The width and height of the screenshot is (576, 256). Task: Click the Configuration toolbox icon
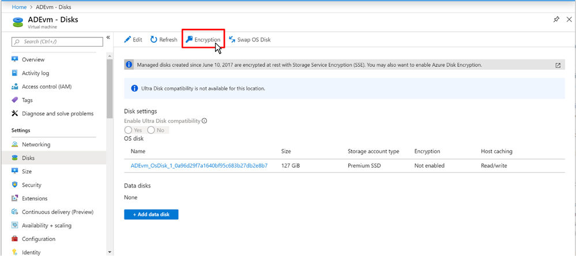[14, 239]
